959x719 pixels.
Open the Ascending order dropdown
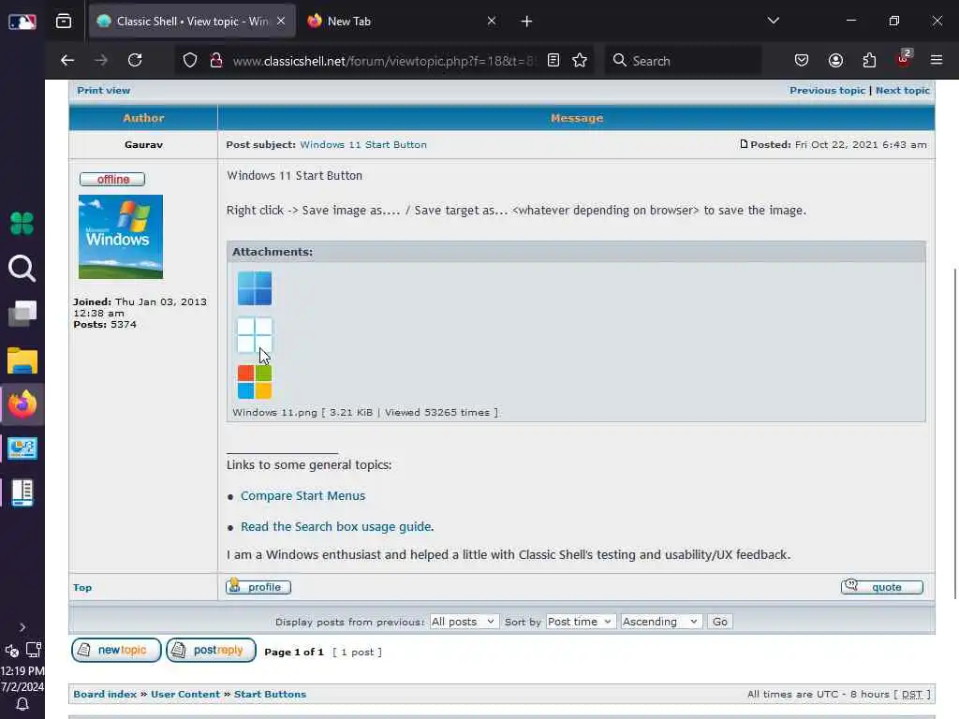(x=661, y=622)
